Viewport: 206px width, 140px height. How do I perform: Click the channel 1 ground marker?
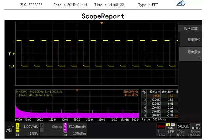[10, 66]
